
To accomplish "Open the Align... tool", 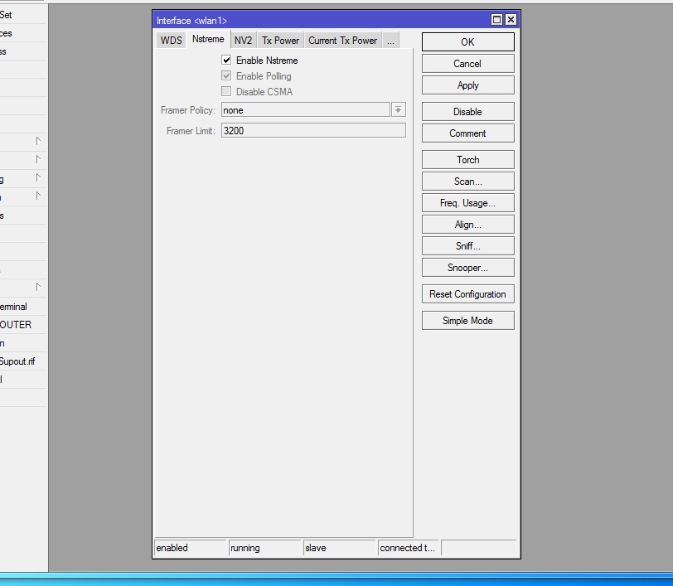I will 467,224.
